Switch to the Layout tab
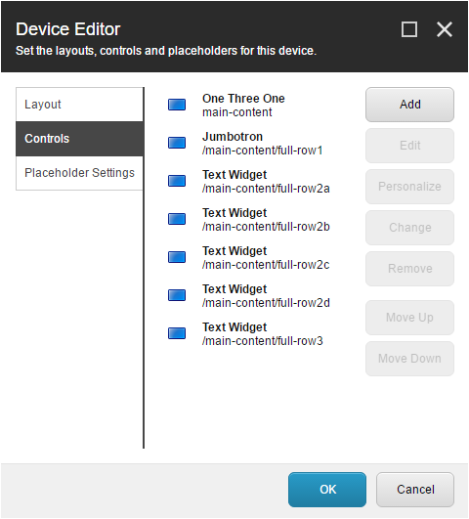Screen dimensions: 469x519 (x=79, y=105)
